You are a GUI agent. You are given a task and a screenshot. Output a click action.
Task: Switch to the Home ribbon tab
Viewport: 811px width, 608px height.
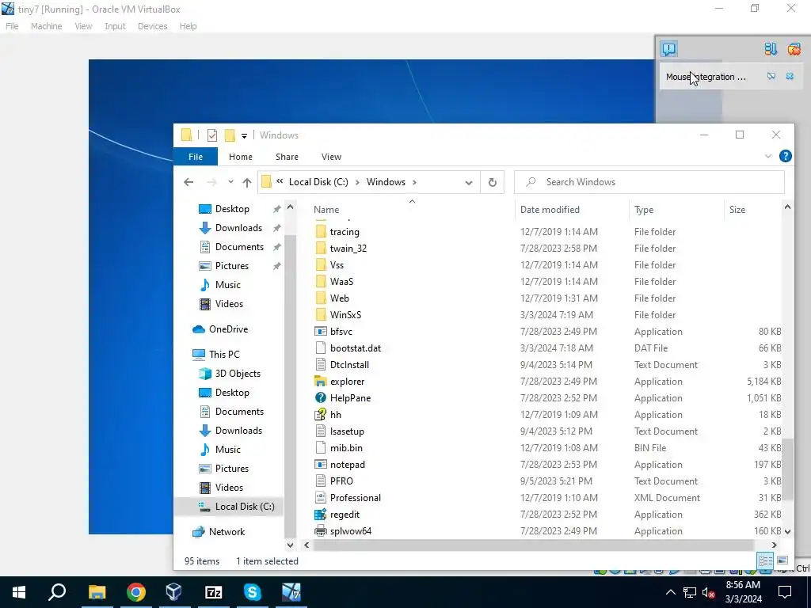click(x=241, y=157)
